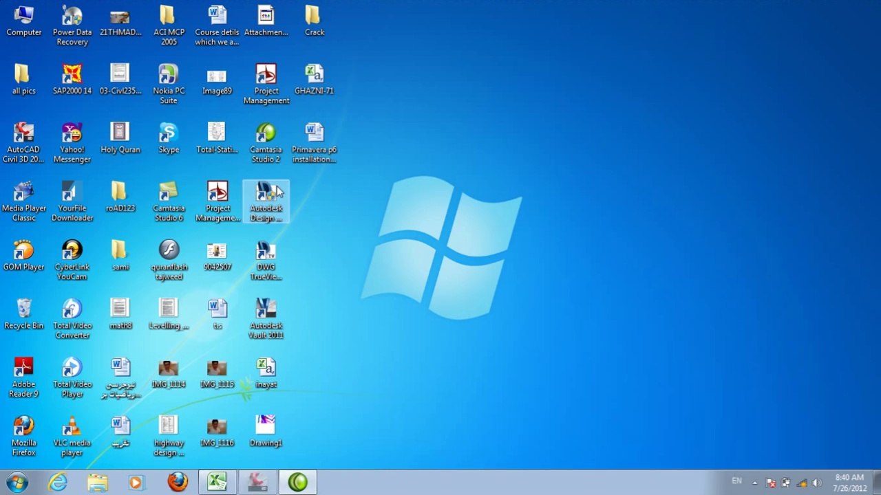
Task: Open the Total-Stati... document
Action: tap(217, 137)
